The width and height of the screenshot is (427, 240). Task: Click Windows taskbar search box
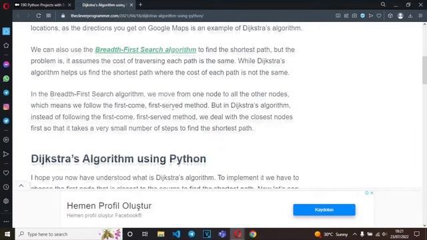(69, 234)
